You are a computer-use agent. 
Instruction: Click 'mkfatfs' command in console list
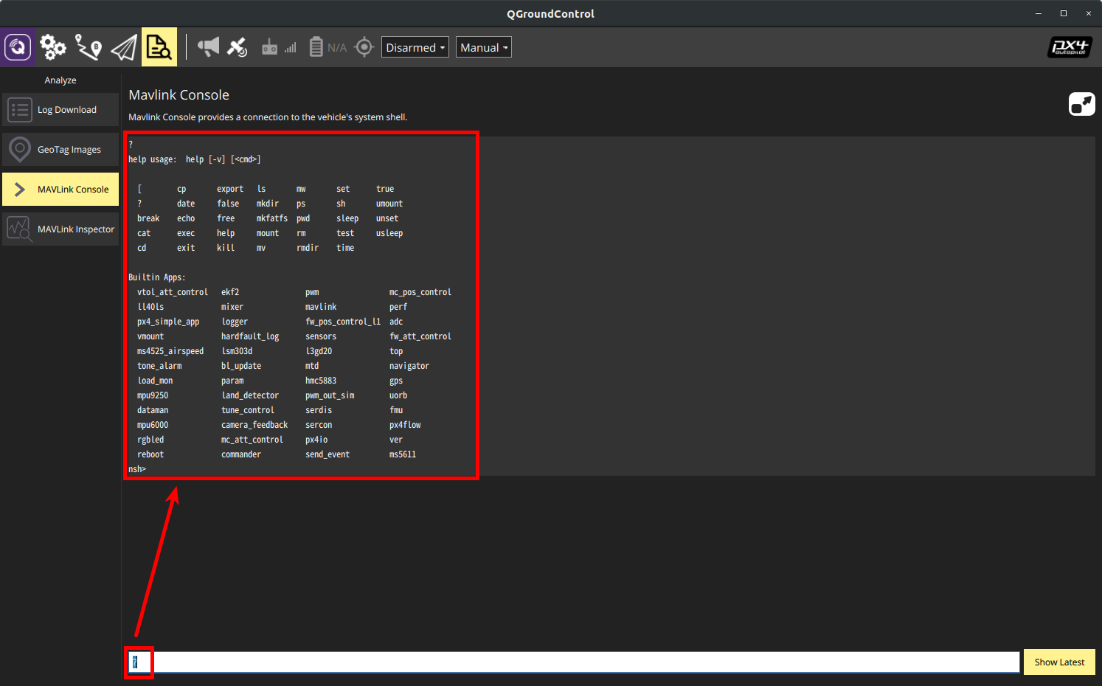coord(272,218)
